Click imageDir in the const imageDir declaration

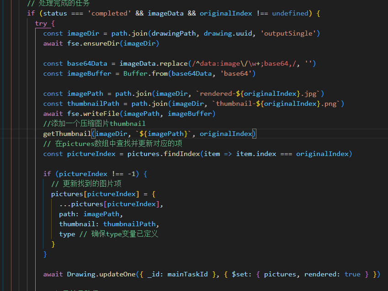pos(83,33)
